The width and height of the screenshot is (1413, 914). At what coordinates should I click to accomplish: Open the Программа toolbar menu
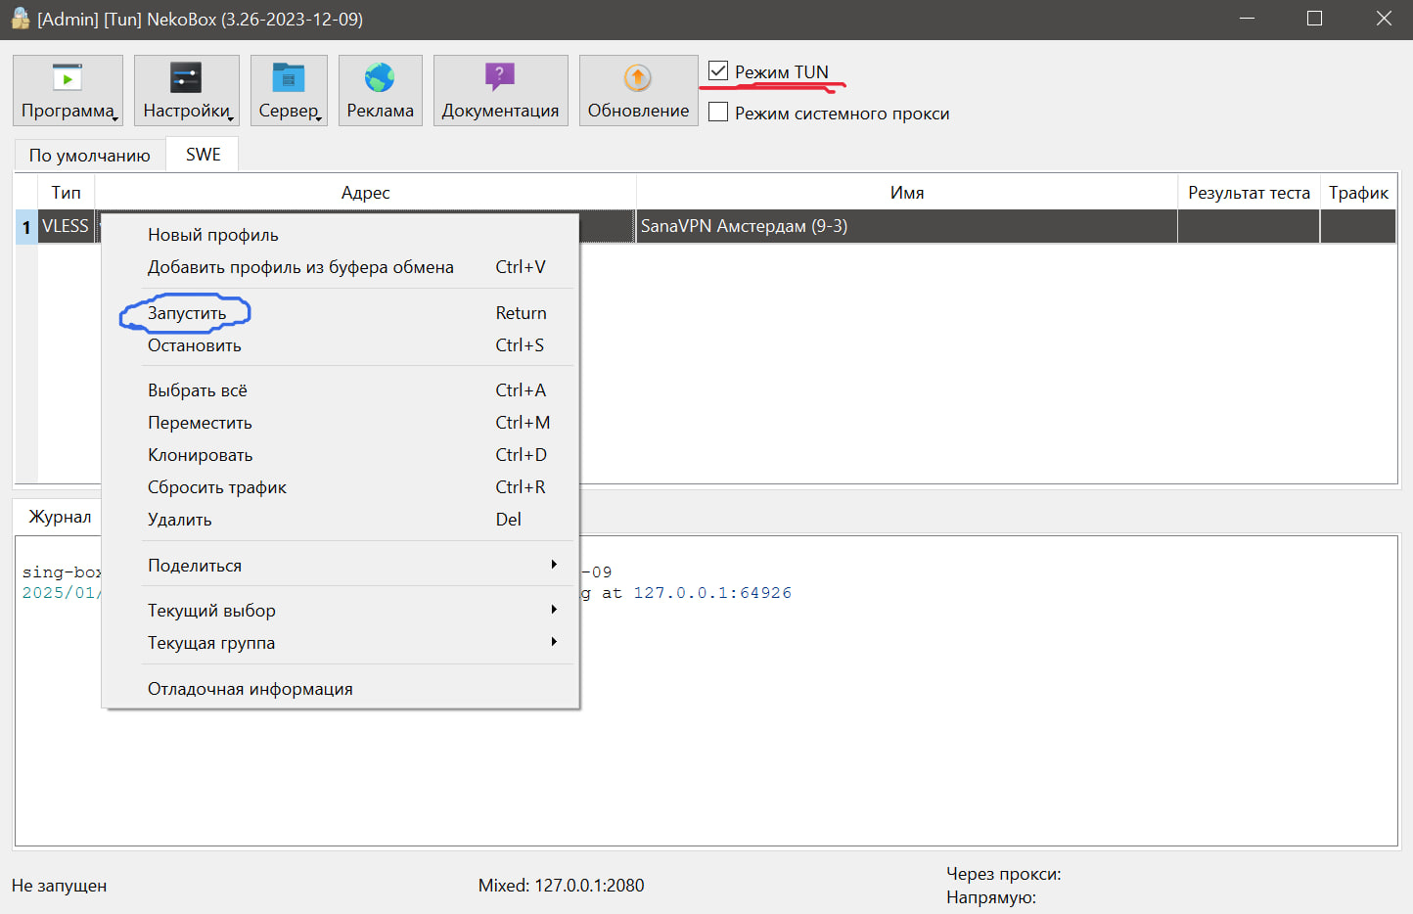(68, 90)
